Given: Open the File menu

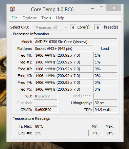Looking at the screenshot, I should click(x=15, y=18).
